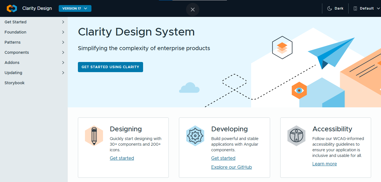The image size is (381, 182).
Task: Click Learn more under Accessibility
Action: pyautogui.click(x=325, y=164)
